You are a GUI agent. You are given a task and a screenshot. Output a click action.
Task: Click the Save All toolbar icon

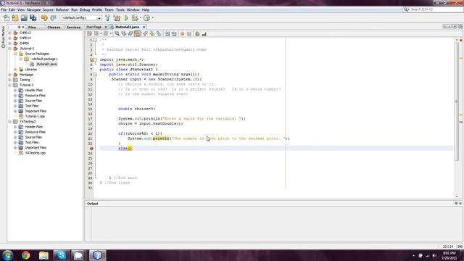click(x=33, y=18)
